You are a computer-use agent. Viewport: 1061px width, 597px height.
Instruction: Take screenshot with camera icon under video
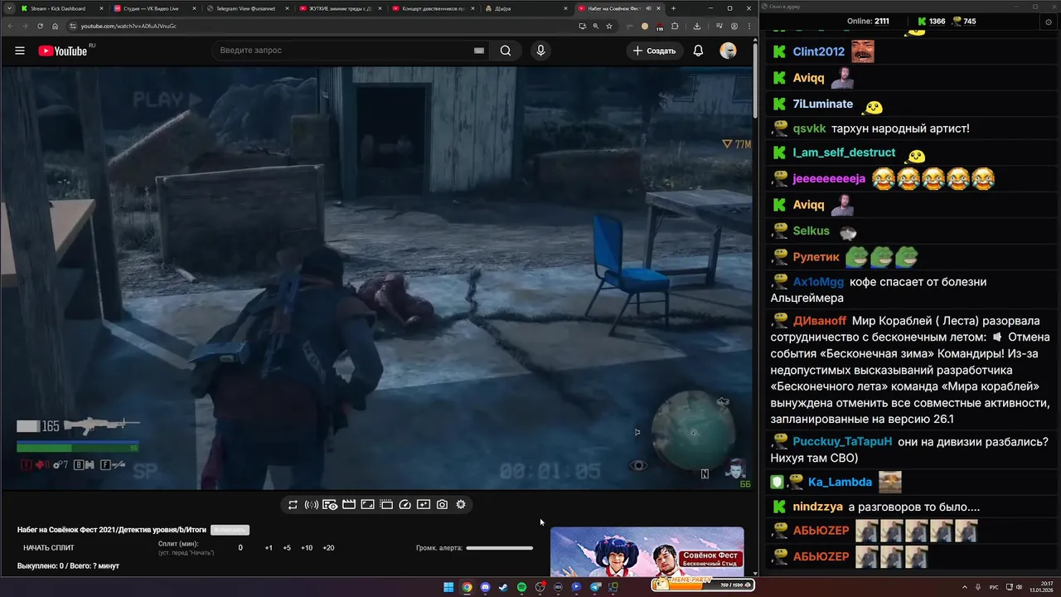442,504
